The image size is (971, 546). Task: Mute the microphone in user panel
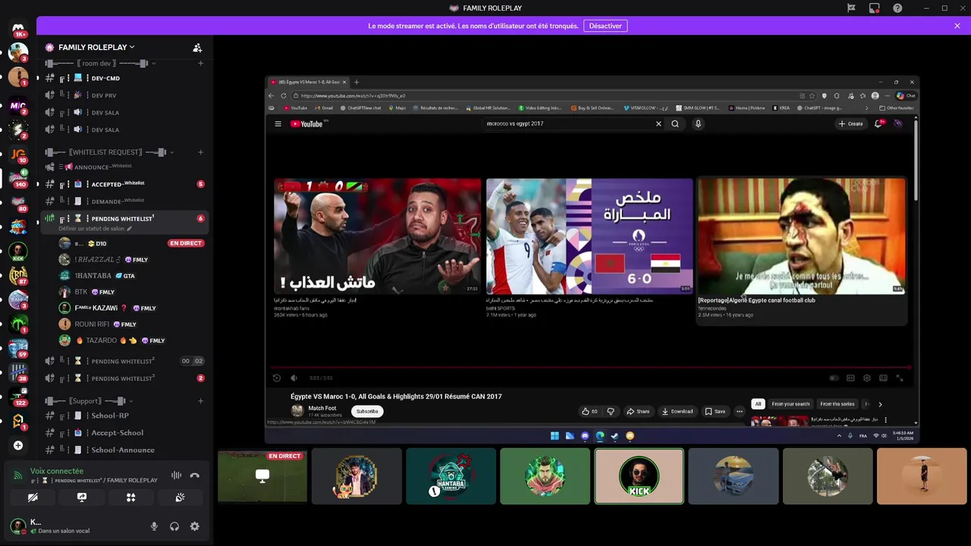click(154, 526)
